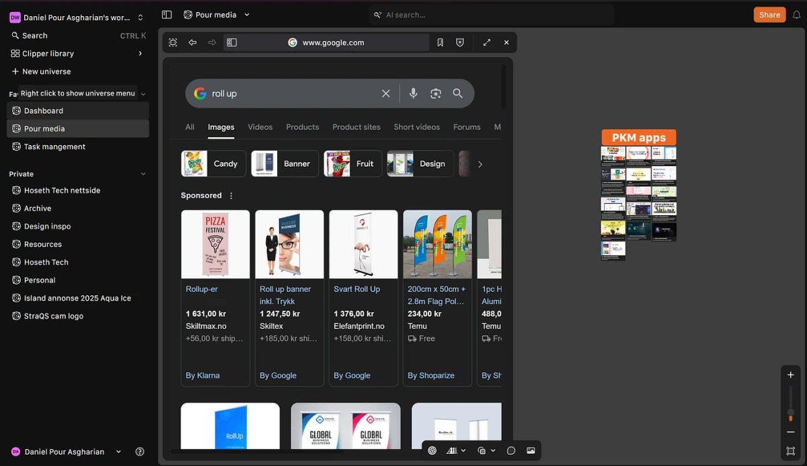Select the image tool in bottom toolbar

tap(531, 451)
